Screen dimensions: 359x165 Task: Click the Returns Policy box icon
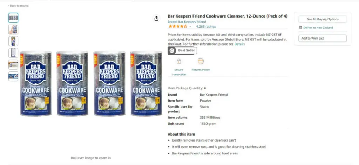click(201, 61)
